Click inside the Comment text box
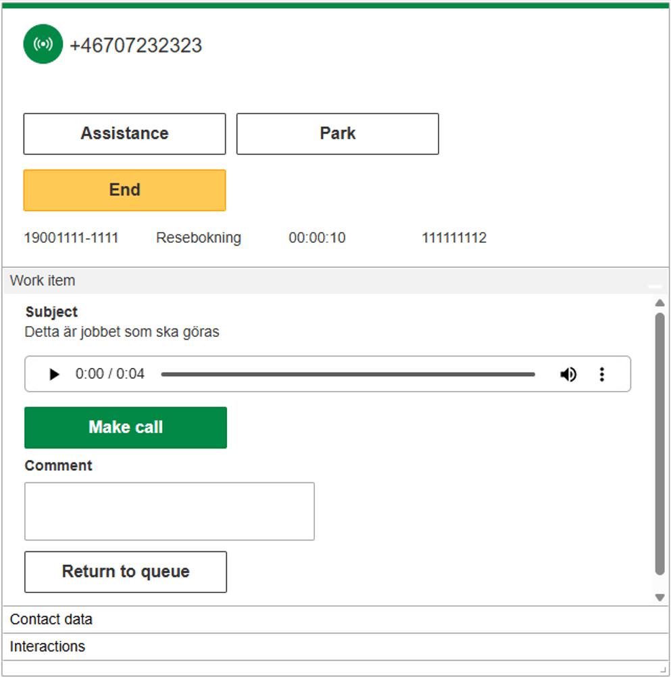 tap(169, 511)
